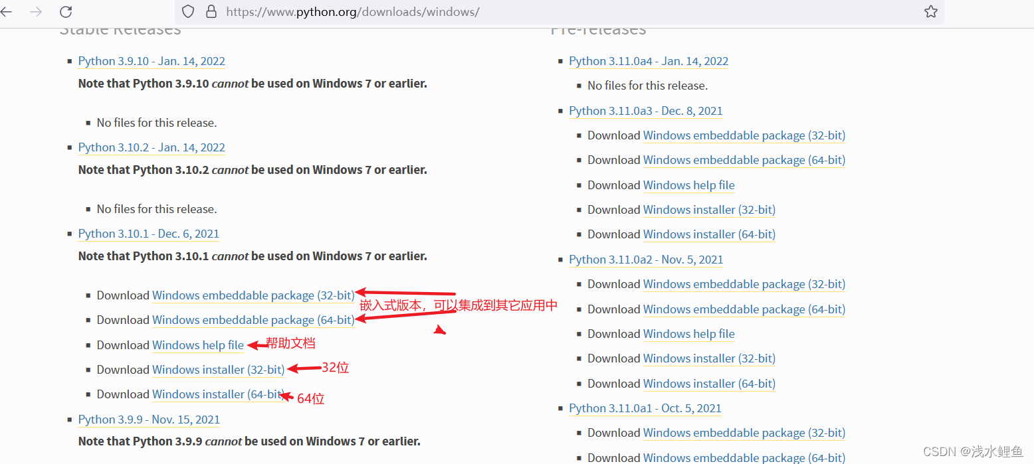Download 3.11.0a3 Windows embeddable package (32-bit)
This screenshot has width=1034, height=464.
click(x=744, y=135)
